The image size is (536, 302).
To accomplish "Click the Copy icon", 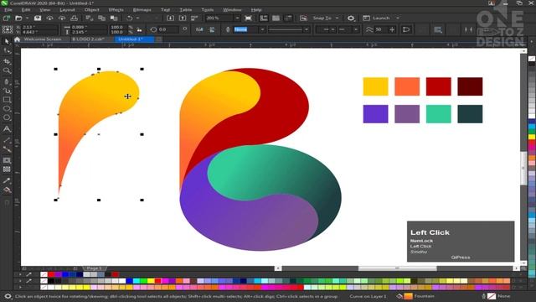I will tap(101, 18).
